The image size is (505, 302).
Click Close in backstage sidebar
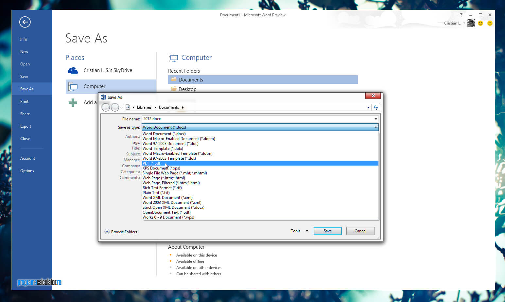(x=32, y=139)
